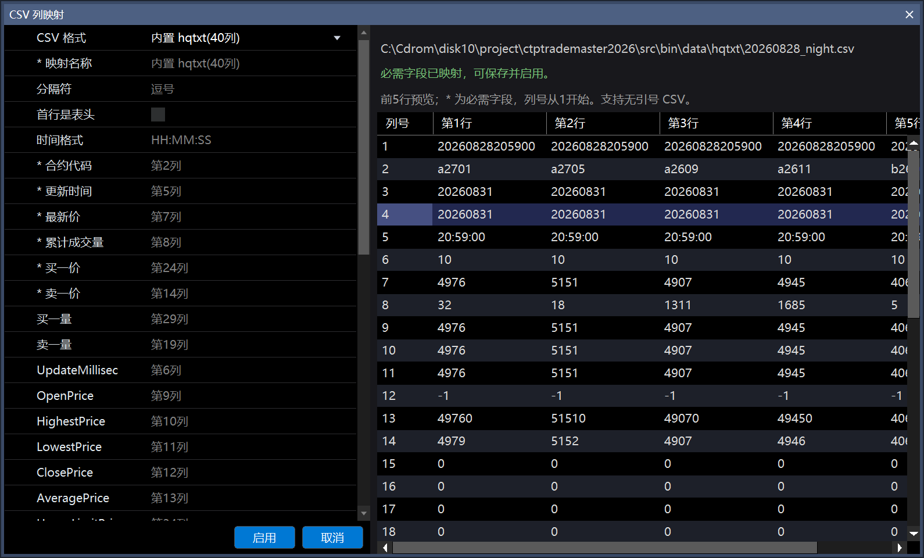Click the HighestPrice value 第10列

[169, 421]
